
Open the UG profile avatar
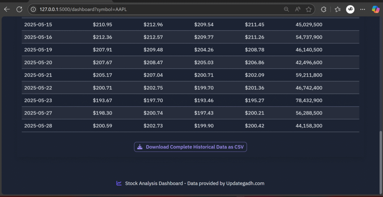tap(350, 9)
